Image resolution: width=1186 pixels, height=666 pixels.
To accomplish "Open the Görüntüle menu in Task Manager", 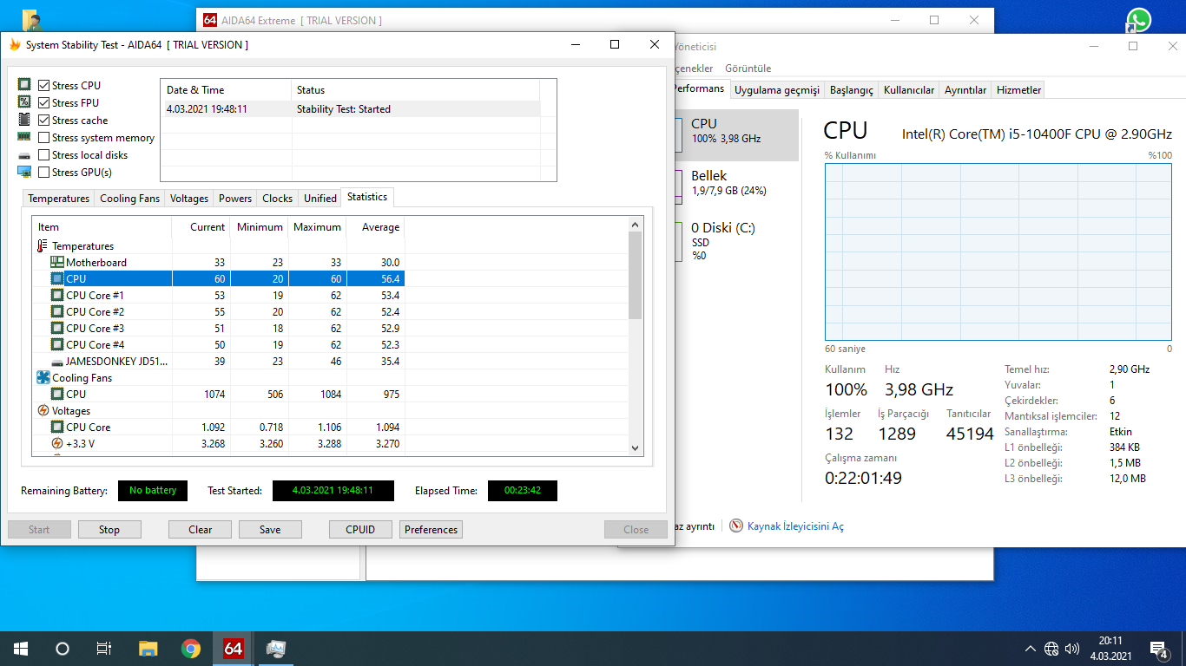I will click(748, 69).
